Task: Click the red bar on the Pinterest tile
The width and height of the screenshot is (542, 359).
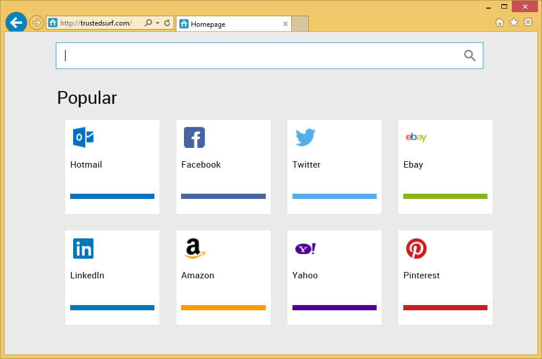Action: [445, 307]
